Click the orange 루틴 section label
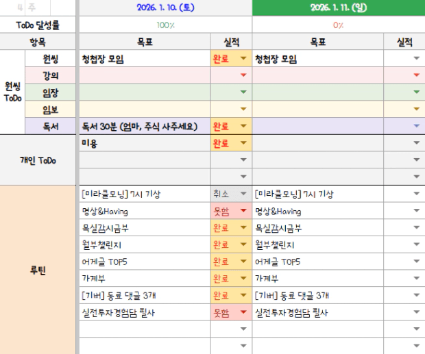Screen dimensions: 425x354 (38, 270)
